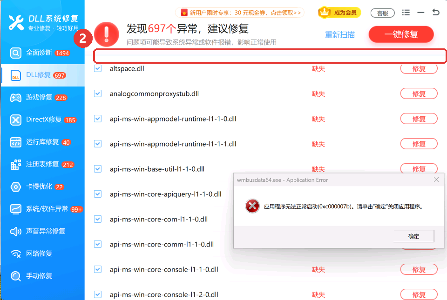
Task: Toggle api-ms-win-core-console-l1-1-0.dll checkbox
Action: [x=98, y=269]
